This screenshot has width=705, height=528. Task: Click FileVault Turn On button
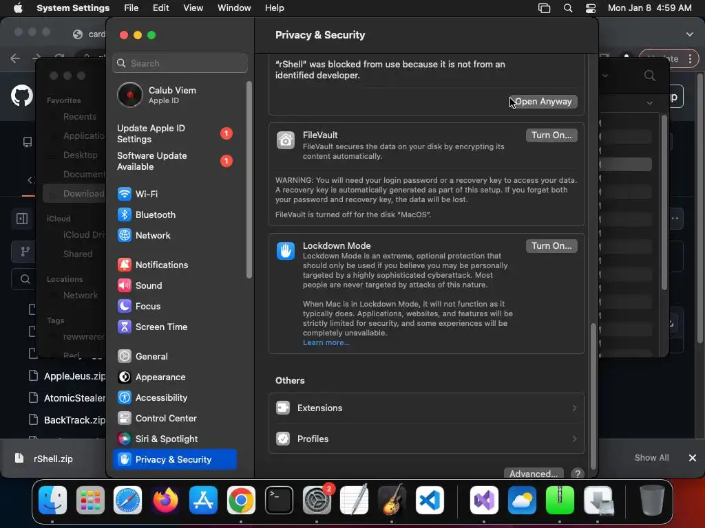coord(551,135)
